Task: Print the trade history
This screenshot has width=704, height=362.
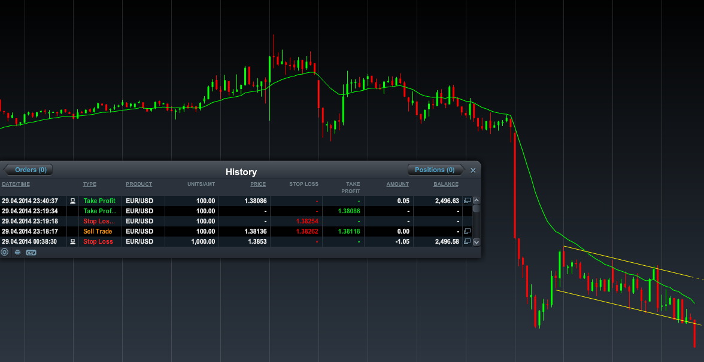Action: 17,252
